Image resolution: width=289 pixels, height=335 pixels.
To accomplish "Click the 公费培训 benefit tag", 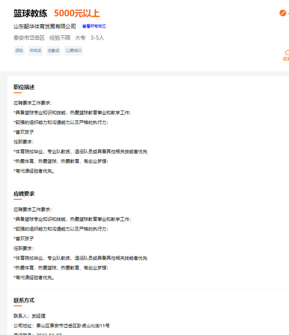I will click(73, 51).
